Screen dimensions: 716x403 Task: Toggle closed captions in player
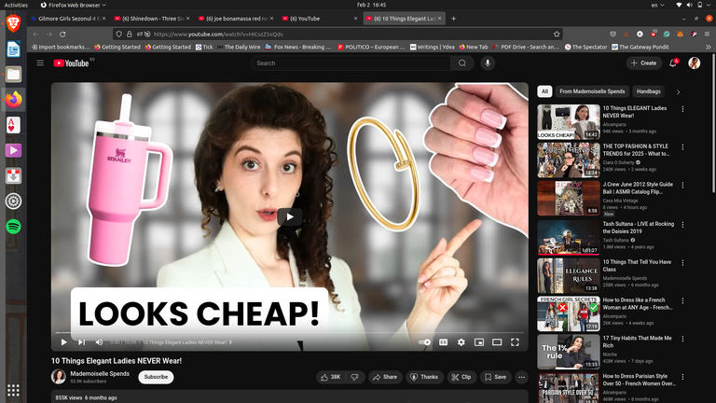click(443, 342)
